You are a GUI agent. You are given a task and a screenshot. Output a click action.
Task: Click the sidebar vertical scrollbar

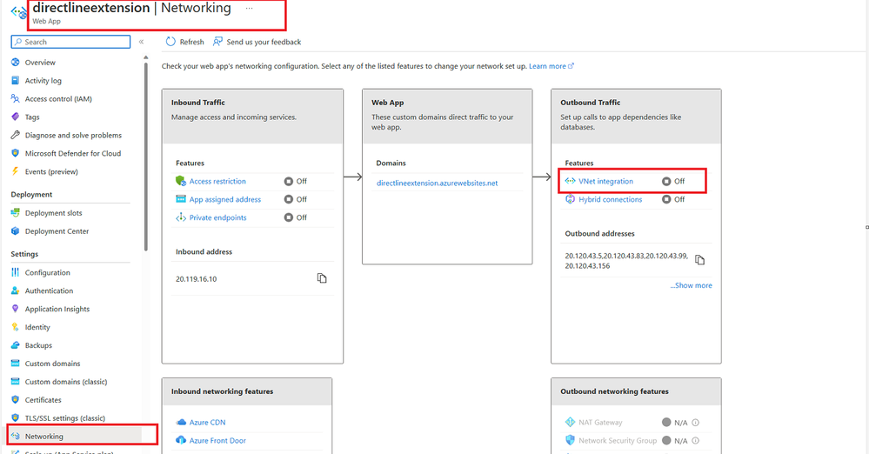click(146, 155)
